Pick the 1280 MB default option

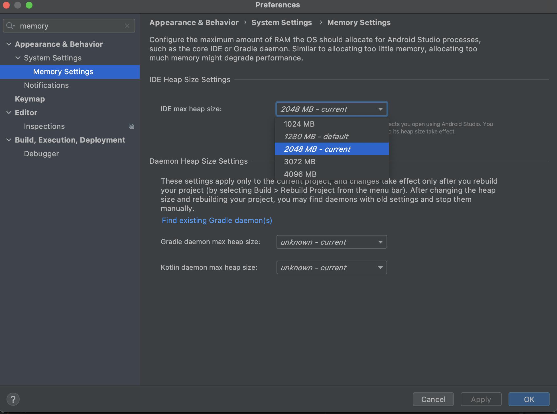tap(316, 137)
